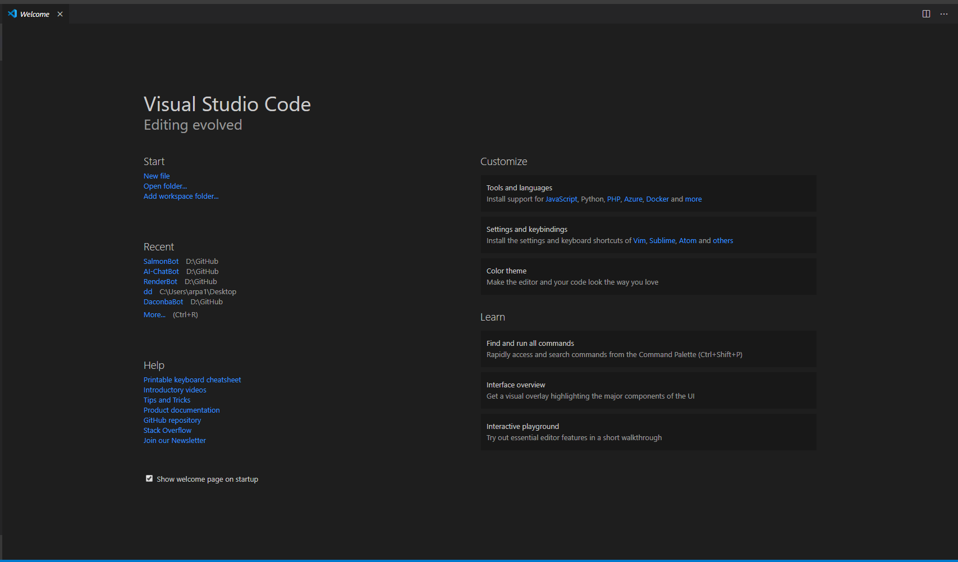Select the Welcome tab

[x=35, y=14]
